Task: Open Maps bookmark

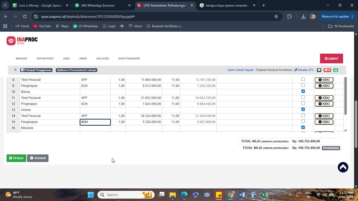Action: [x=62, y=26]
